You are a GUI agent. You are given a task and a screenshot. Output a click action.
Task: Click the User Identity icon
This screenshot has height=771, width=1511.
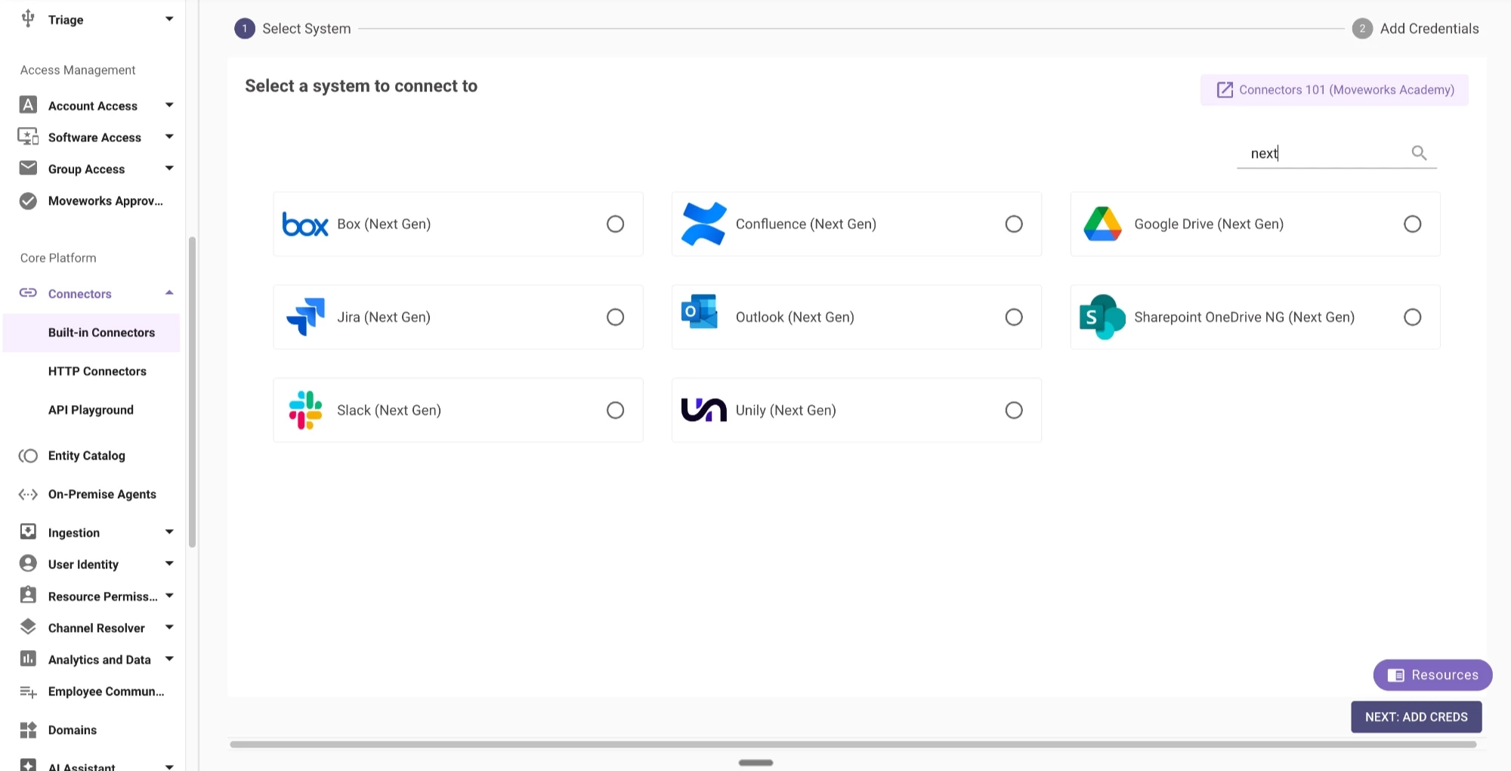point(28,563)
